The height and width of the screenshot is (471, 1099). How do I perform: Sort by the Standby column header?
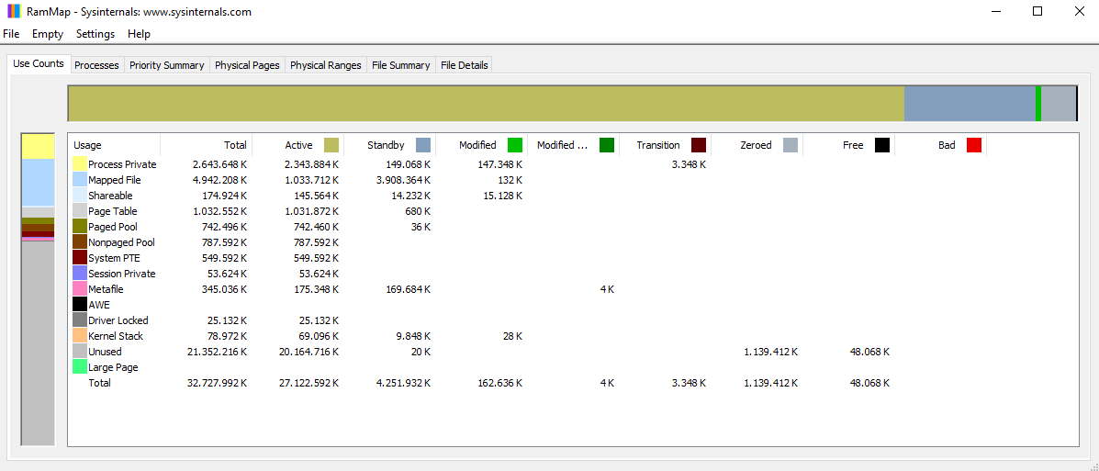coord(389,145)
